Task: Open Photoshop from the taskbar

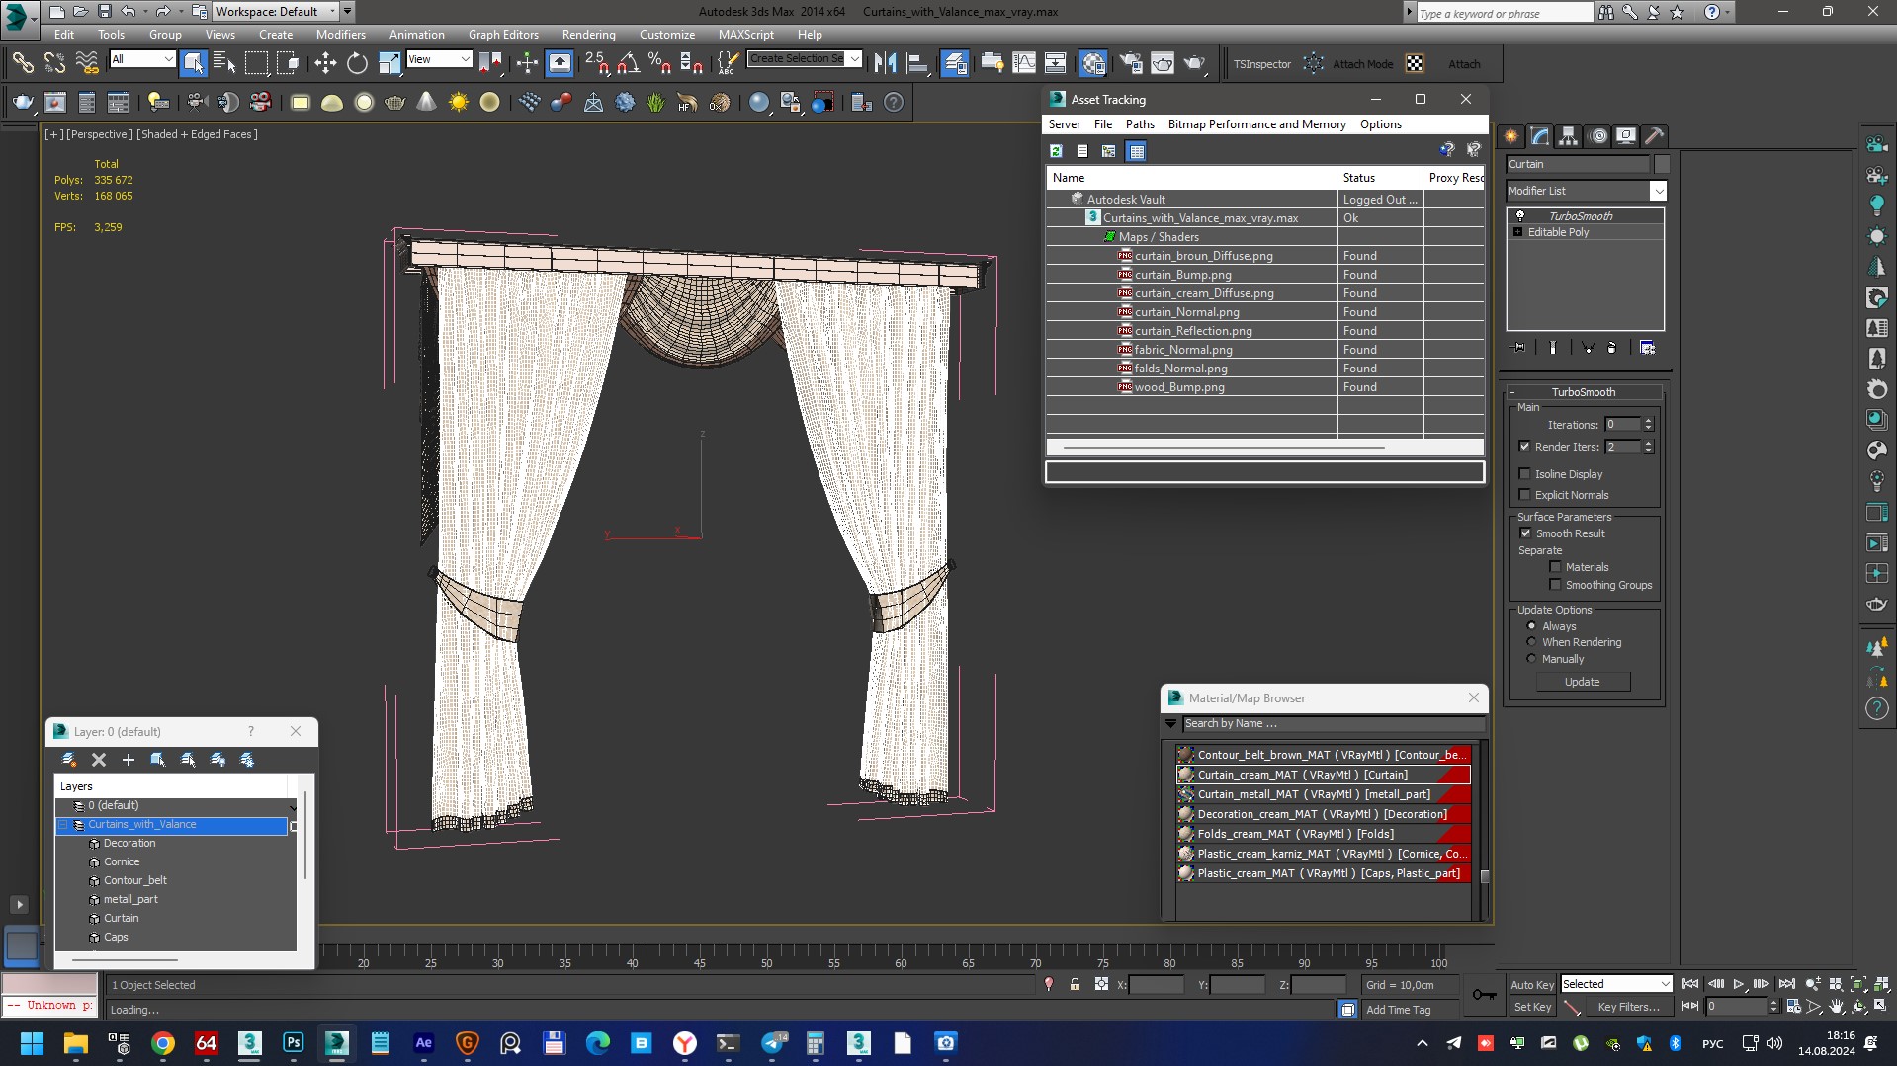Action: point(293,1043)
